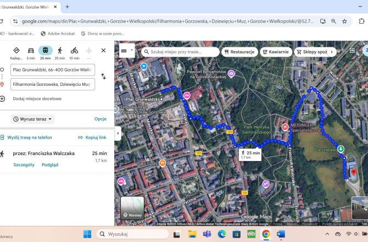Open Microsoft Teams from the taskbar
This screenshot has width=368, height=242.
[x=207, y=234]
